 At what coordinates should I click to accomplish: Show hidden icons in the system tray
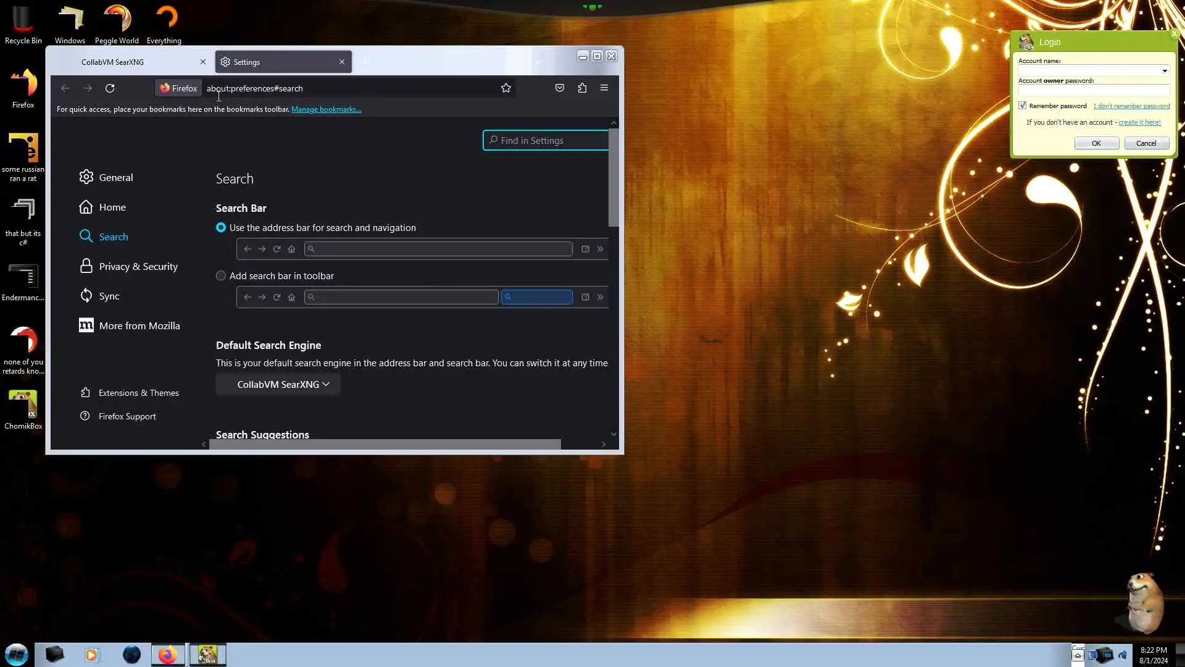point(1078,656)
